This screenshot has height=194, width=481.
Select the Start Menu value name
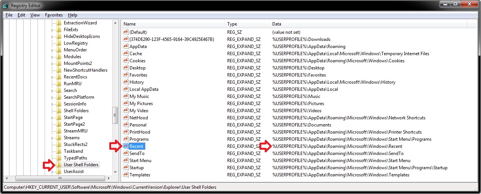(x=140, y=161)
